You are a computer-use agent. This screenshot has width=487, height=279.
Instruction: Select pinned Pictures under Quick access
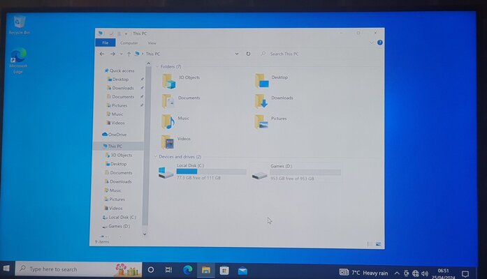[117, 105]
